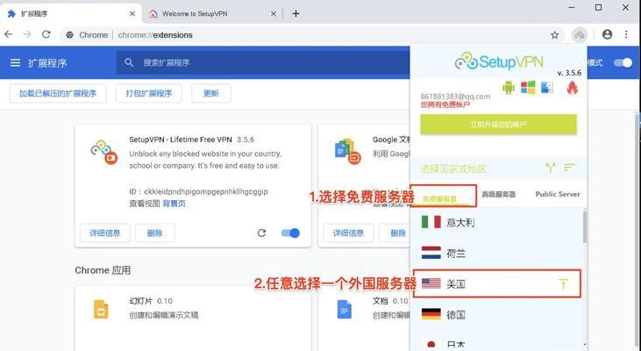Image resolution: width=641 pixels, height=351 pixels.
Task: Open the extensions hamburger menu
Action: pos(15,63)
